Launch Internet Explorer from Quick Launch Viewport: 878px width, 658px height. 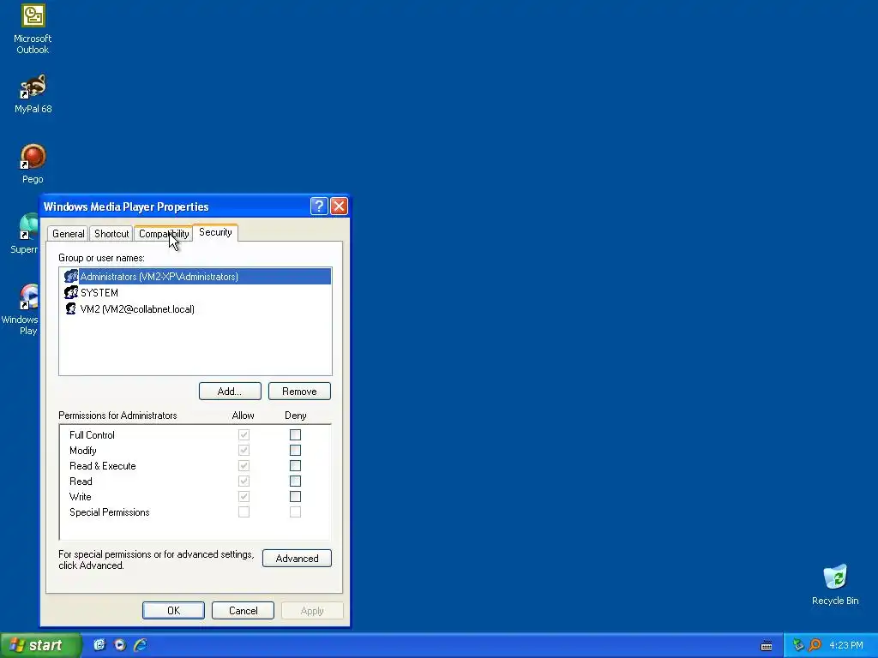point(140,645)
